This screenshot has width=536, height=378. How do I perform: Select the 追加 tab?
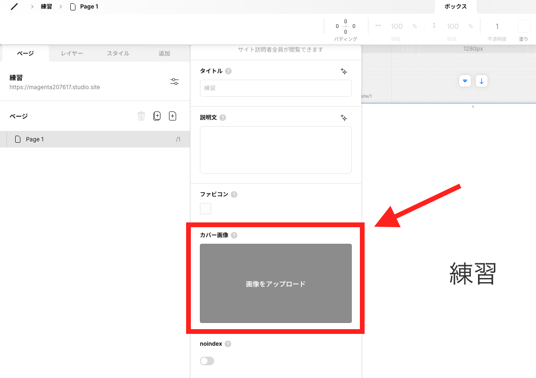tap(163, 53)
